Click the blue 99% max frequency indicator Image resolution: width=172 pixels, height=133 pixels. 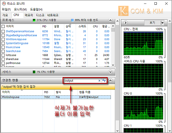pos(72,20)
